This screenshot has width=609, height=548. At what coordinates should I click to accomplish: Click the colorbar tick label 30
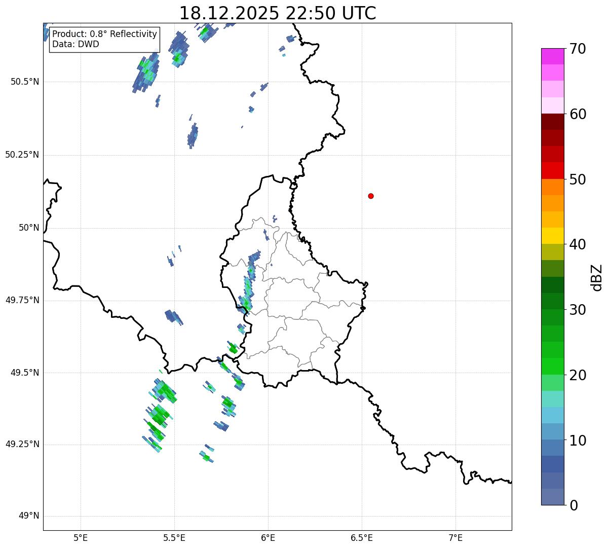578,310
